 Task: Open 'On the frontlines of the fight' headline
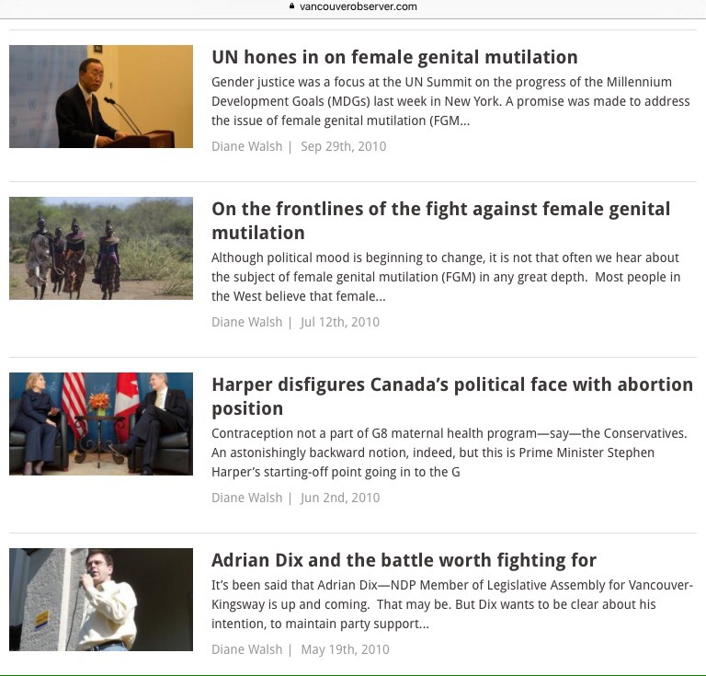click(441, 221)
